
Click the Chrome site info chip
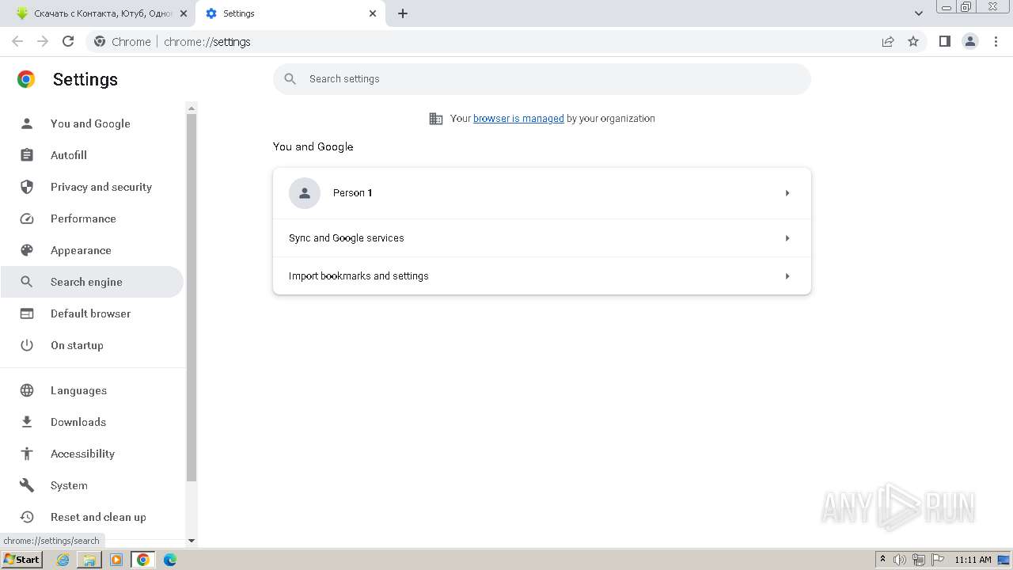point(123,42)
